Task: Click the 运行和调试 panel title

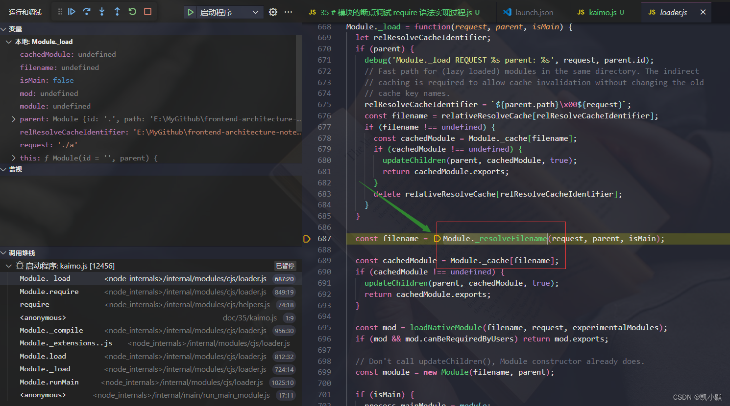Action: point(25,12)
